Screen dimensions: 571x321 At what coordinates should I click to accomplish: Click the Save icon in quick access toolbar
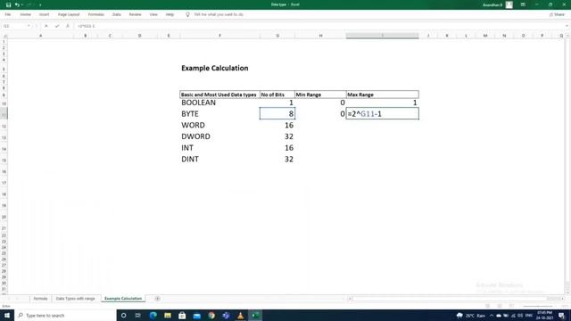[8, 4]
